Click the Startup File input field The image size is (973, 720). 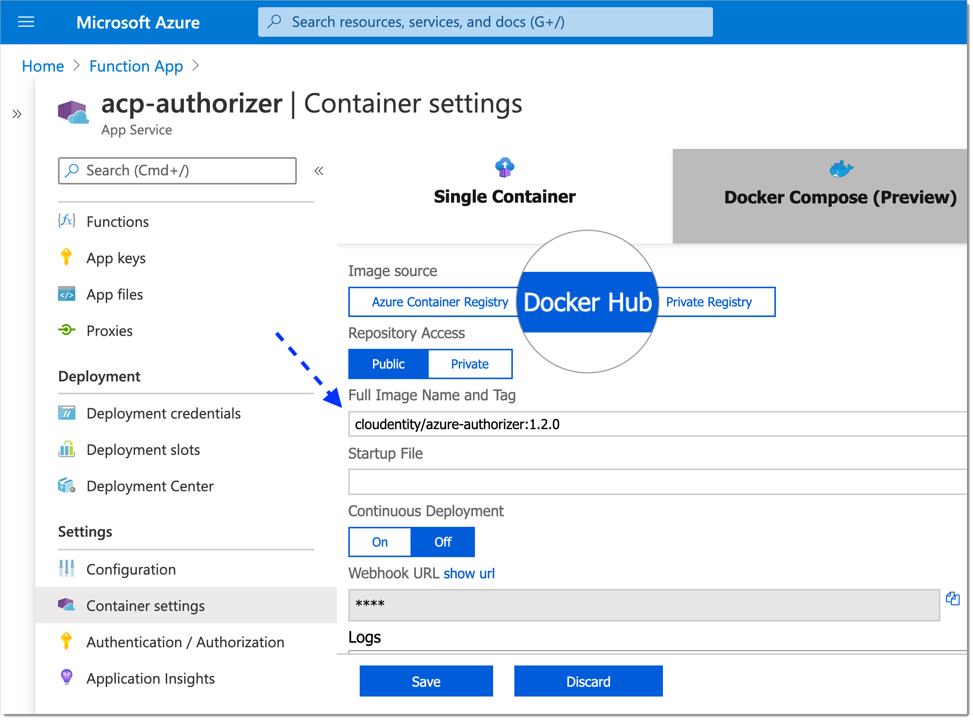click(658, 482)
